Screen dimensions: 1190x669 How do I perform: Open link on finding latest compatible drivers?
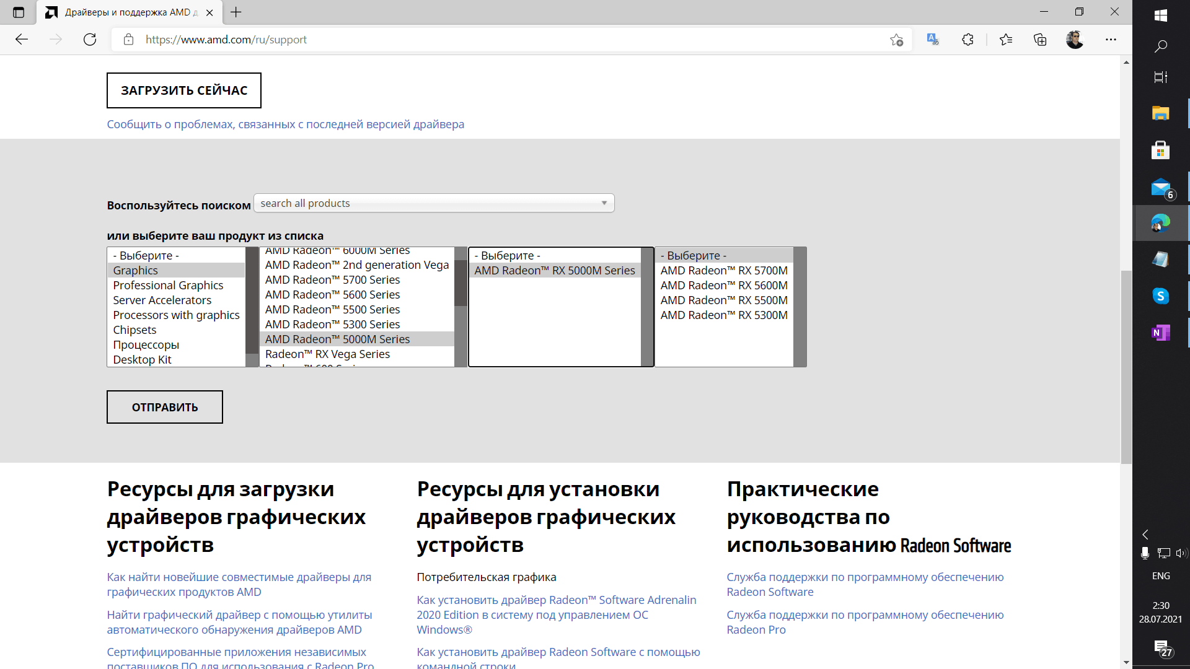point(239,584)
